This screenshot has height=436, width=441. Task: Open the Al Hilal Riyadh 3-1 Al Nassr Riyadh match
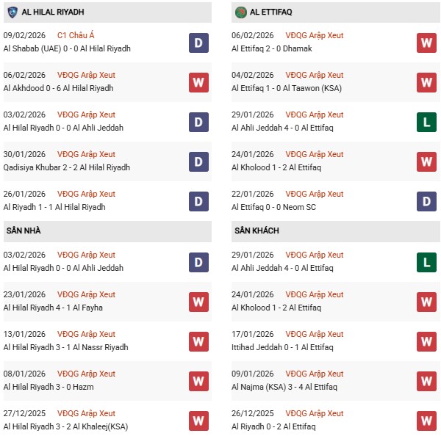[65, 347]
